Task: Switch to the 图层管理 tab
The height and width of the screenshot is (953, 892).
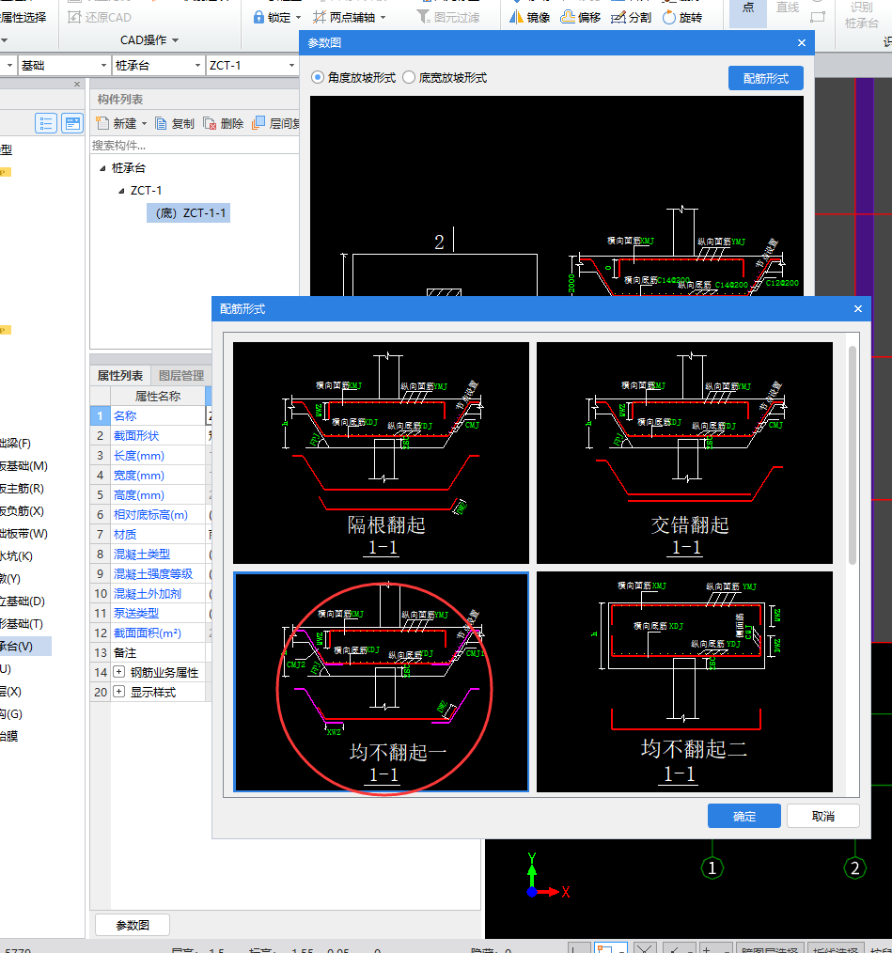Action: coord(180,376)
